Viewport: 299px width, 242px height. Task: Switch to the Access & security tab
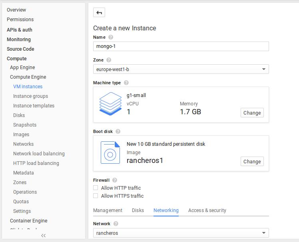[x=207, y=210]
